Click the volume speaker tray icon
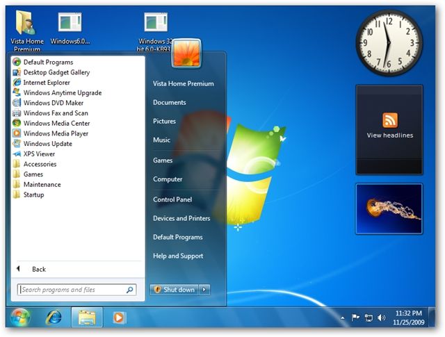 381,318
